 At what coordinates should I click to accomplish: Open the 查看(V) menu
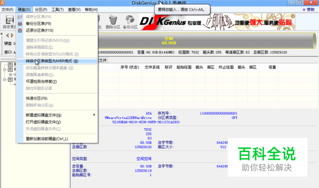[x=74, y=10]
